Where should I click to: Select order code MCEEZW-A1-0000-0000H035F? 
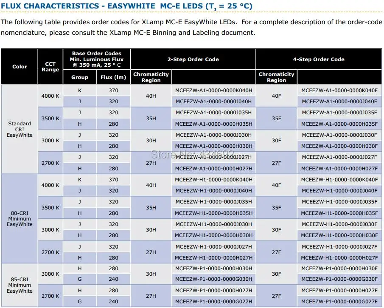pos(339,124)
